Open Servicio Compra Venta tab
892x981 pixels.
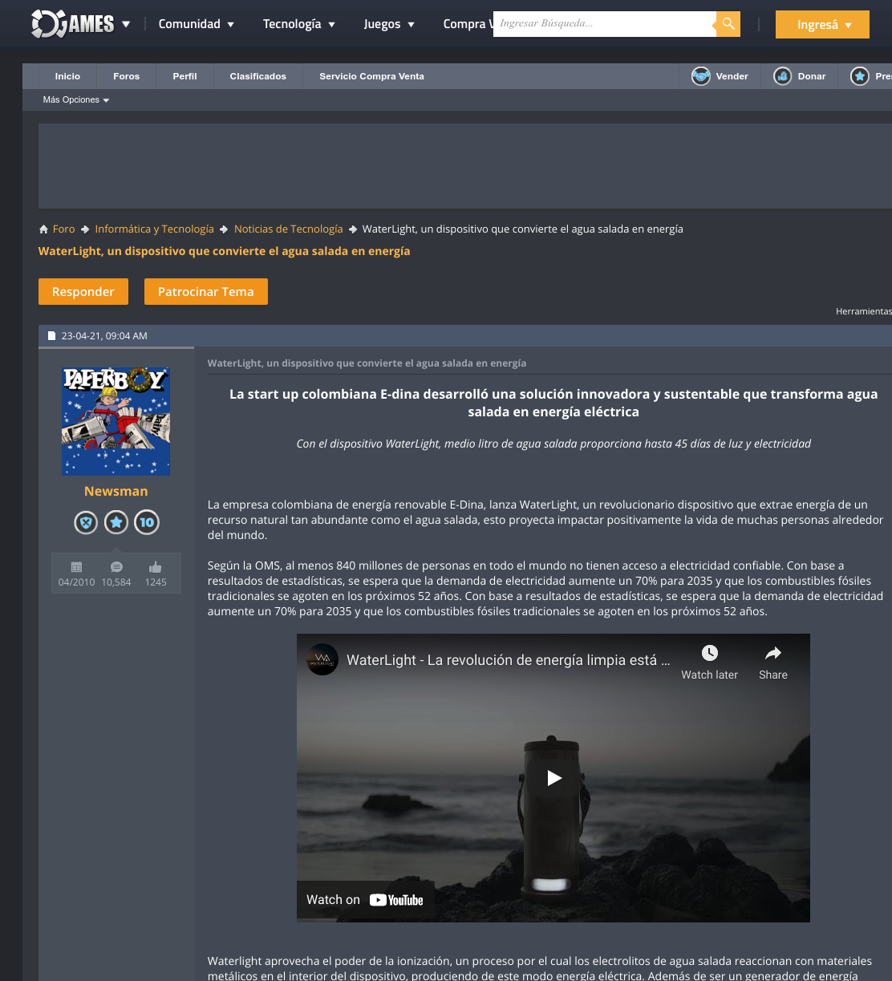[x=371, y=76]
